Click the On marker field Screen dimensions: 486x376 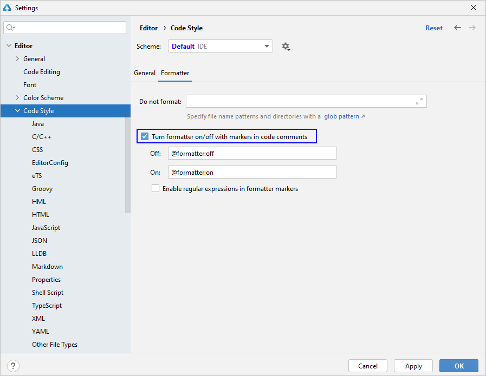252,172
